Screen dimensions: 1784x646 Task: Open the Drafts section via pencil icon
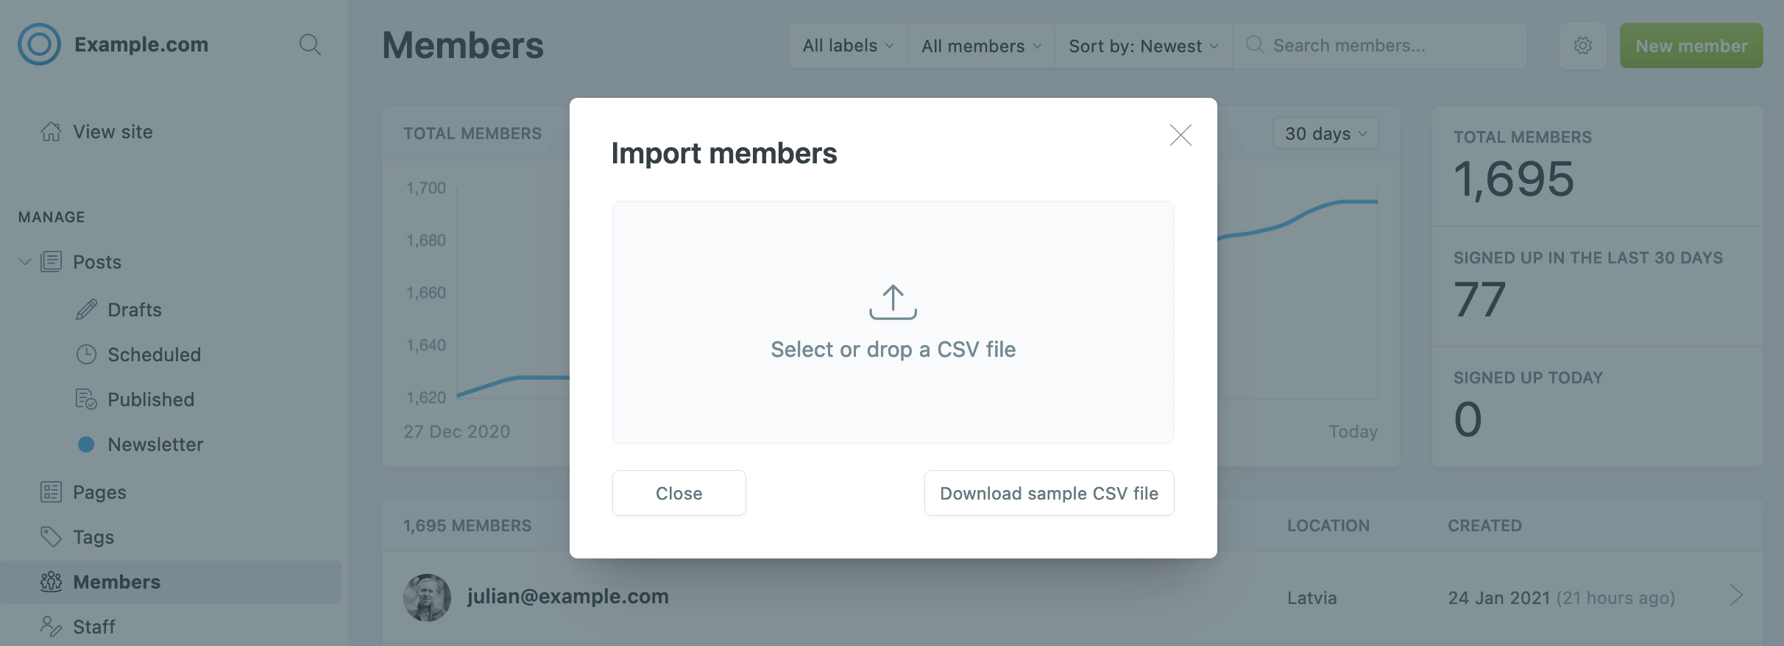click(x=88, y=309)
